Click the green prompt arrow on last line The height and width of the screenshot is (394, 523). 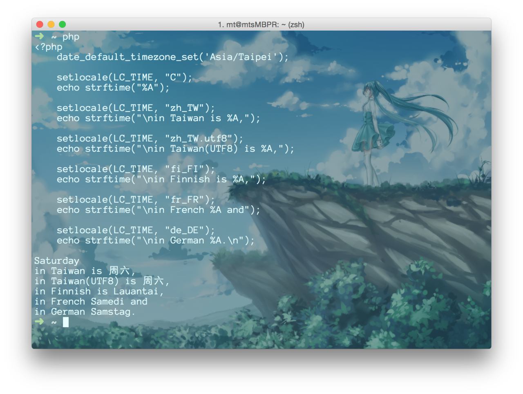(x=39, y=322)
